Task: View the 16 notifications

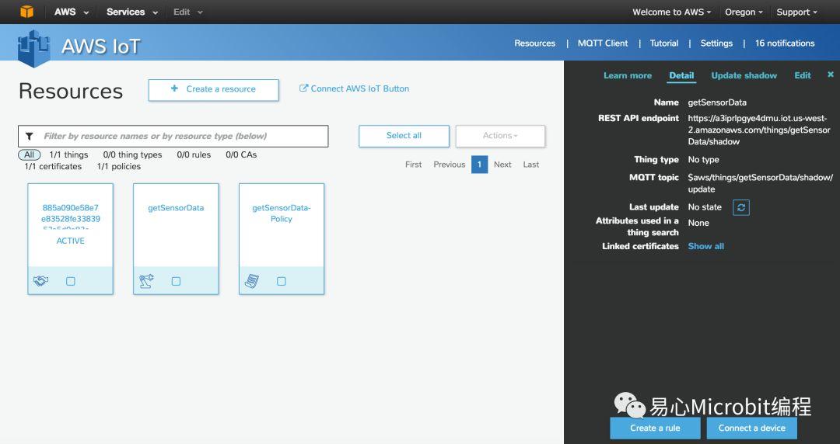Action: pos(785,43)
